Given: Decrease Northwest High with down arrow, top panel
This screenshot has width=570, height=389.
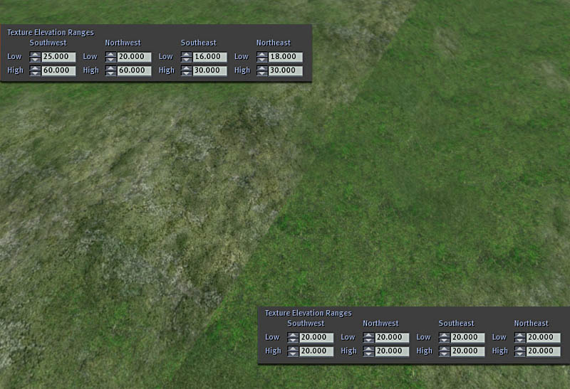Looking at the screenshot, I should (111, 73).
